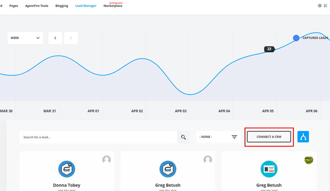Open the Pages menu
The width and height of the screenshot is (330, 191).
(14, 6)
